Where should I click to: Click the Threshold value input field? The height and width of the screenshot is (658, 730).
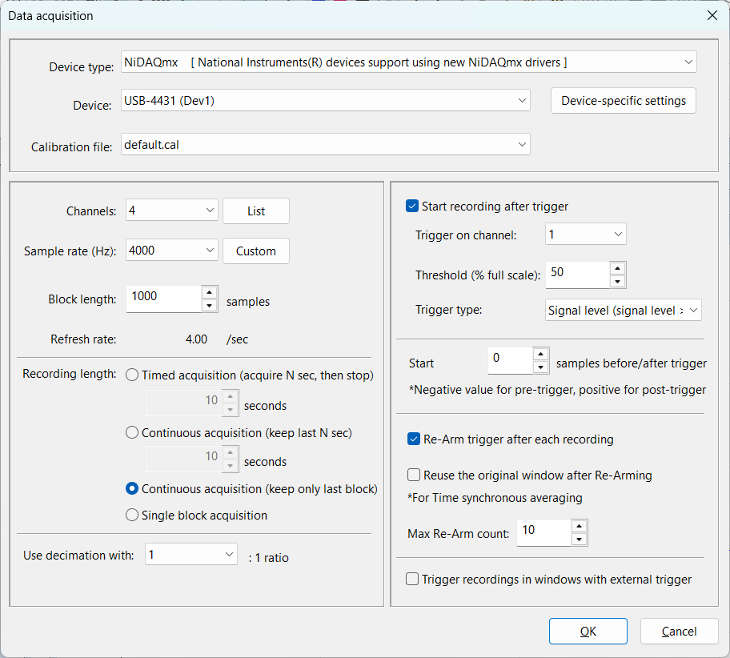pos(576,275)
